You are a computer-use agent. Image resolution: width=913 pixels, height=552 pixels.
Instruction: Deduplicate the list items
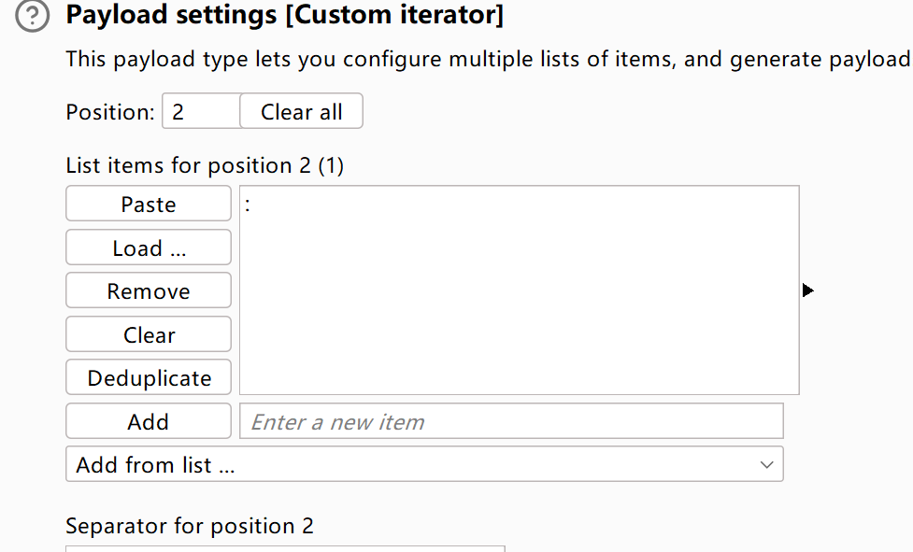[x=149, y=378]
